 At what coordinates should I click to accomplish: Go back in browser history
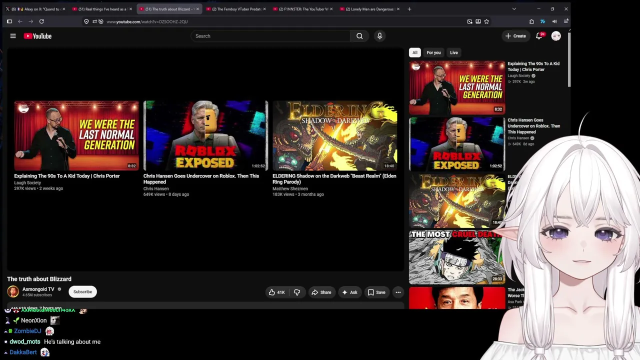coord(20,21)
